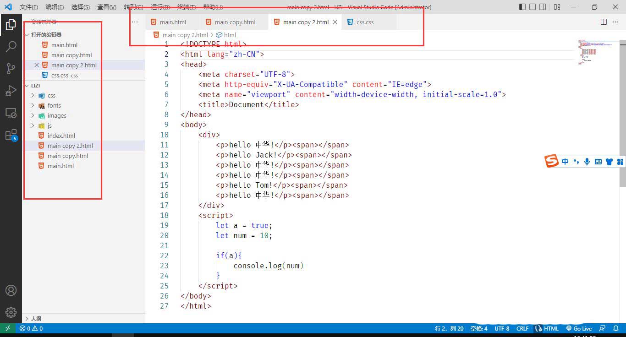Open the Manage settings gear
626x337 pixels.
coord(11,312)
